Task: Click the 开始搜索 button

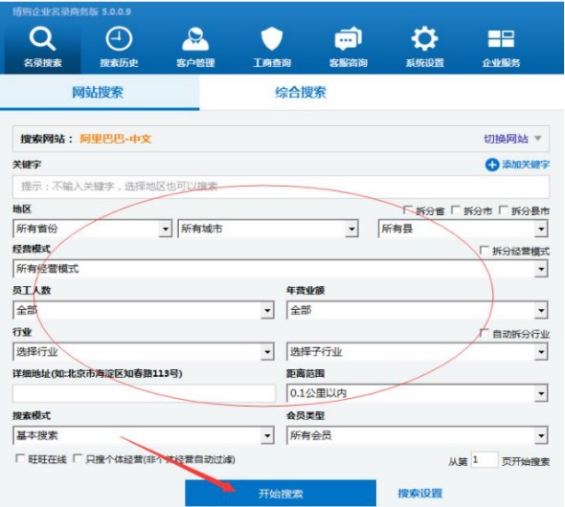Action: (281, 493)
